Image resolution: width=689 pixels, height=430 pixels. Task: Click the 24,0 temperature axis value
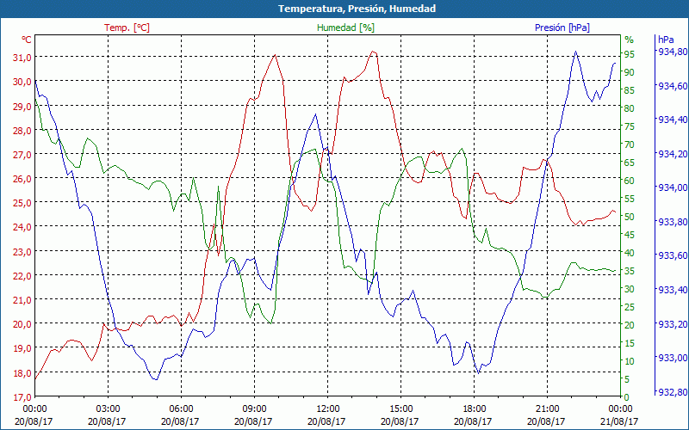pos(22,227)
